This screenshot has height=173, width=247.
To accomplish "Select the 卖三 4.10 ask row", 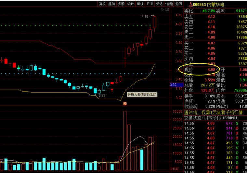I will coord(215,27).
